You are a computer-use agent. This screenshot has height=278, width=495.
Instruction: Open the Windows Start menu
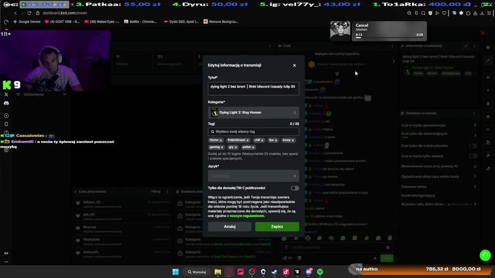coord(176,272)
